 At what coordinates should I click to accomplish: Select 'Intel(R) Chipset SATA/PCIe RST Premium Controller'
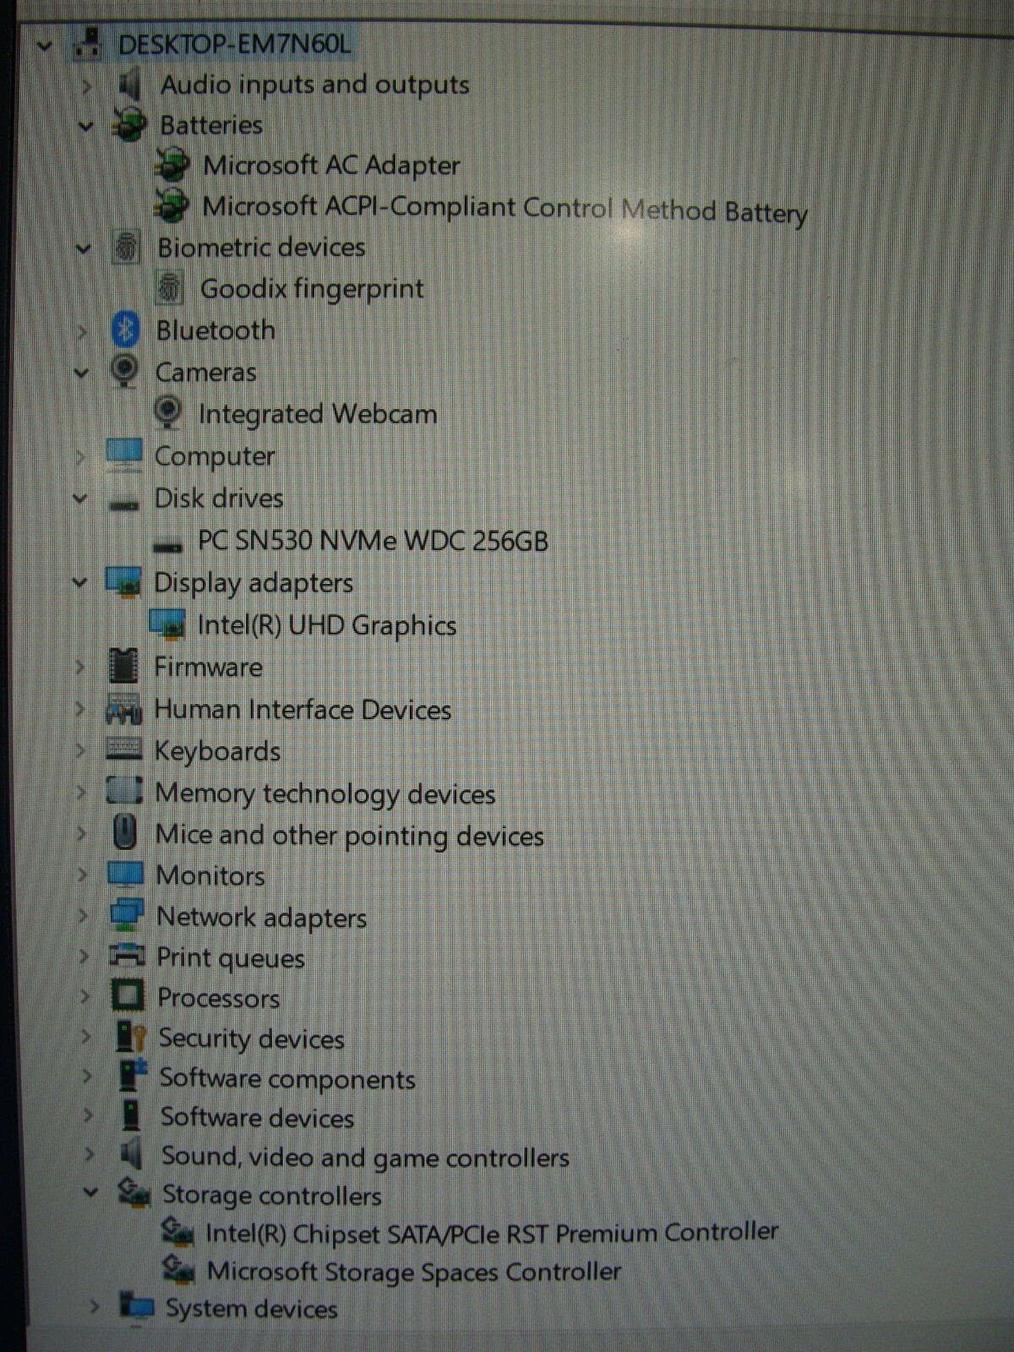[492, 1233]
